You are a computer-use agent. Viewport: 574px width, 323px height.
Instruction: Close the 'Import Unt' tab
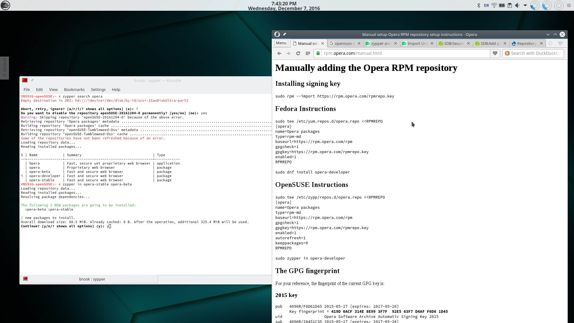click(x=432, y=43)
